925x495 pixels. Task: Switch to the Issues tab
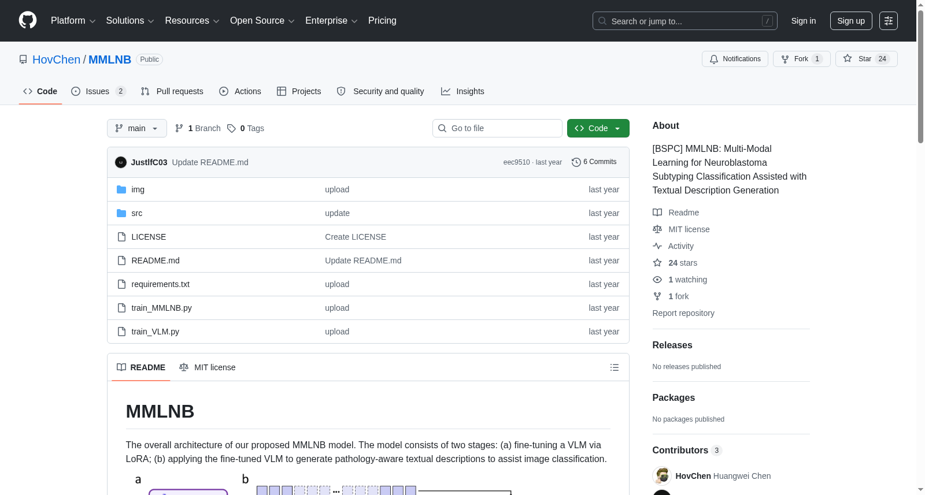click(x=98, y=91)
